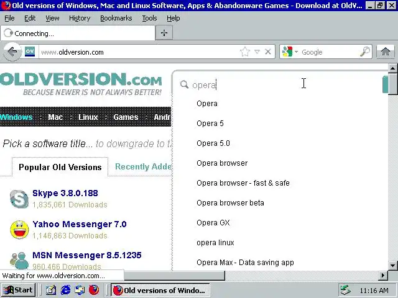Choose the Opera GX suggestion
The width and height of the screenshot is (398, 298).
pyautogui.click(x=213, y=223)
